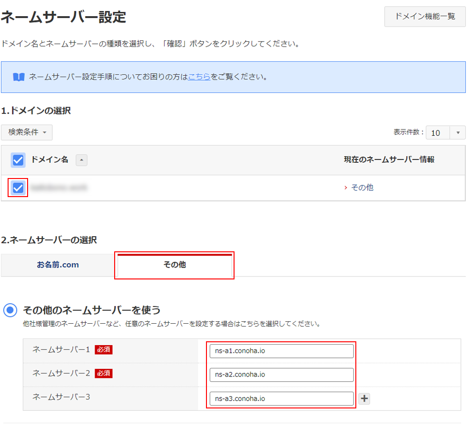
Task: Open the ドメイン機能一覧 button
Action: tap(425, 17)
